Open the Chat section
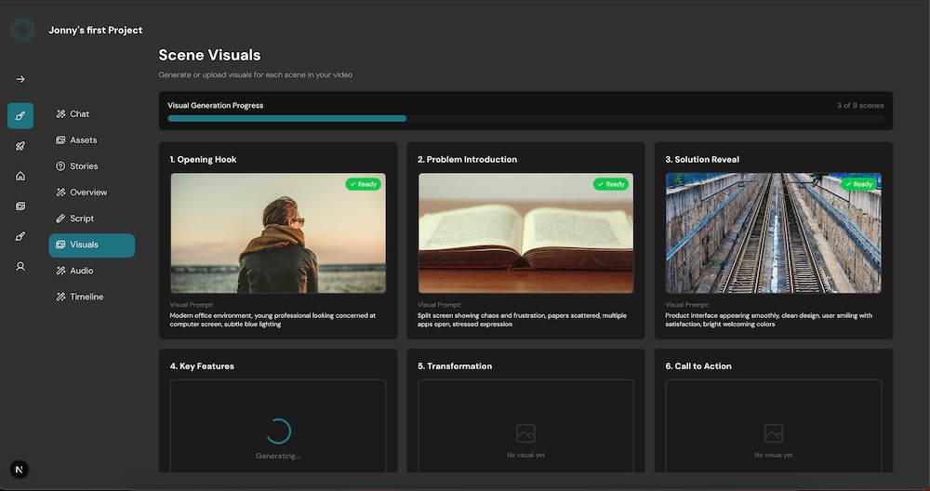Image resolution: width=930 pixels, height=491 pixels. click(x=79, y=114)
